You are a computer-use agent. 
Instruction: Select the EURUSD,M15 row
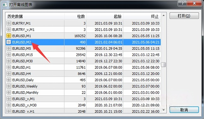tap(83, 55)
